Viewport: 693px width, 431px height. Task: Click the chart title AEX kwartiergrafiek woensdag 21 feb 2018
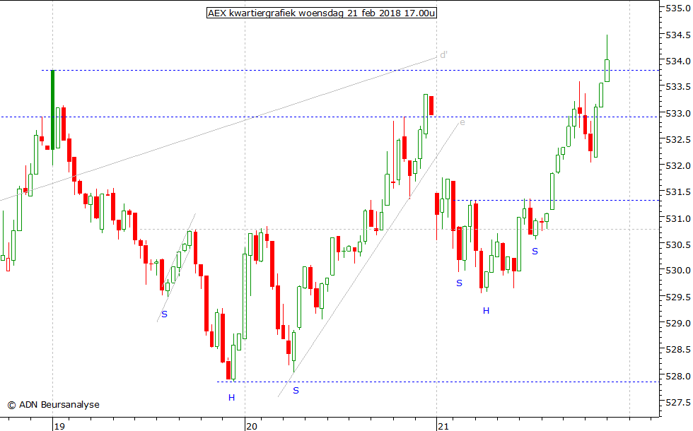point(322,13)
